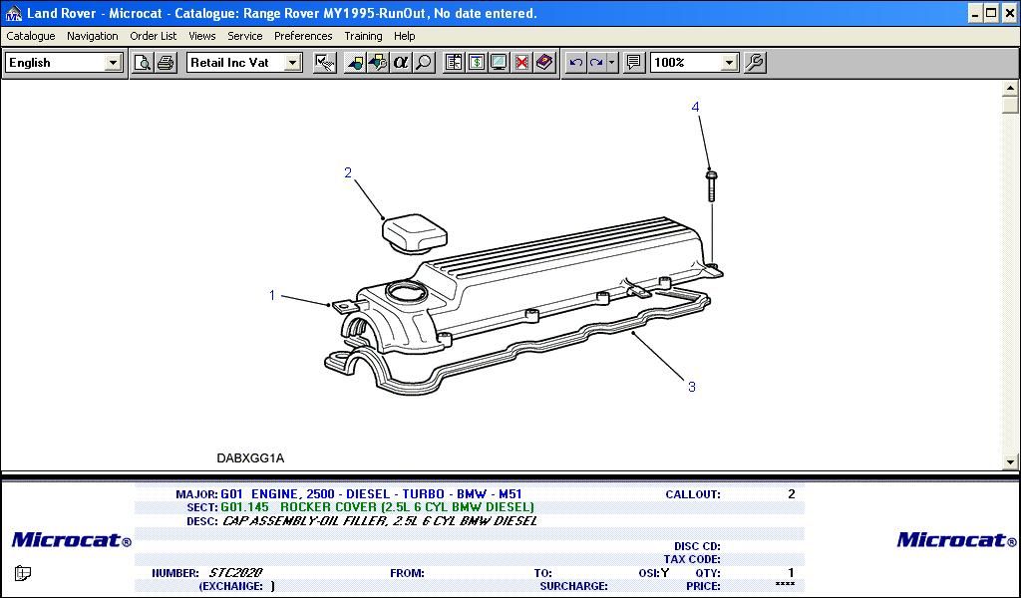Open the print preview icon
This screenshot has height=598, width=1021.
click(x=142, y=63)
